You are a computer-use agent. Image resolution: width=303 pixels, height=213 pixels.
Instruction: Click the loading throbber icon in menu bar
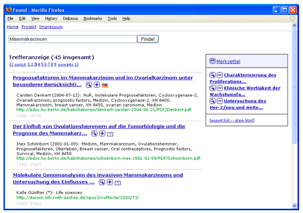(292, 18)
